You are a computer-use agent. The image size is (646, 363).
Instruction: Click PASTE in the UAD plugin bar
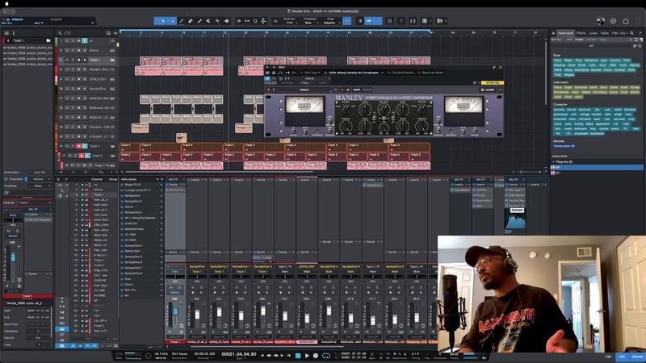click(367, 90)
